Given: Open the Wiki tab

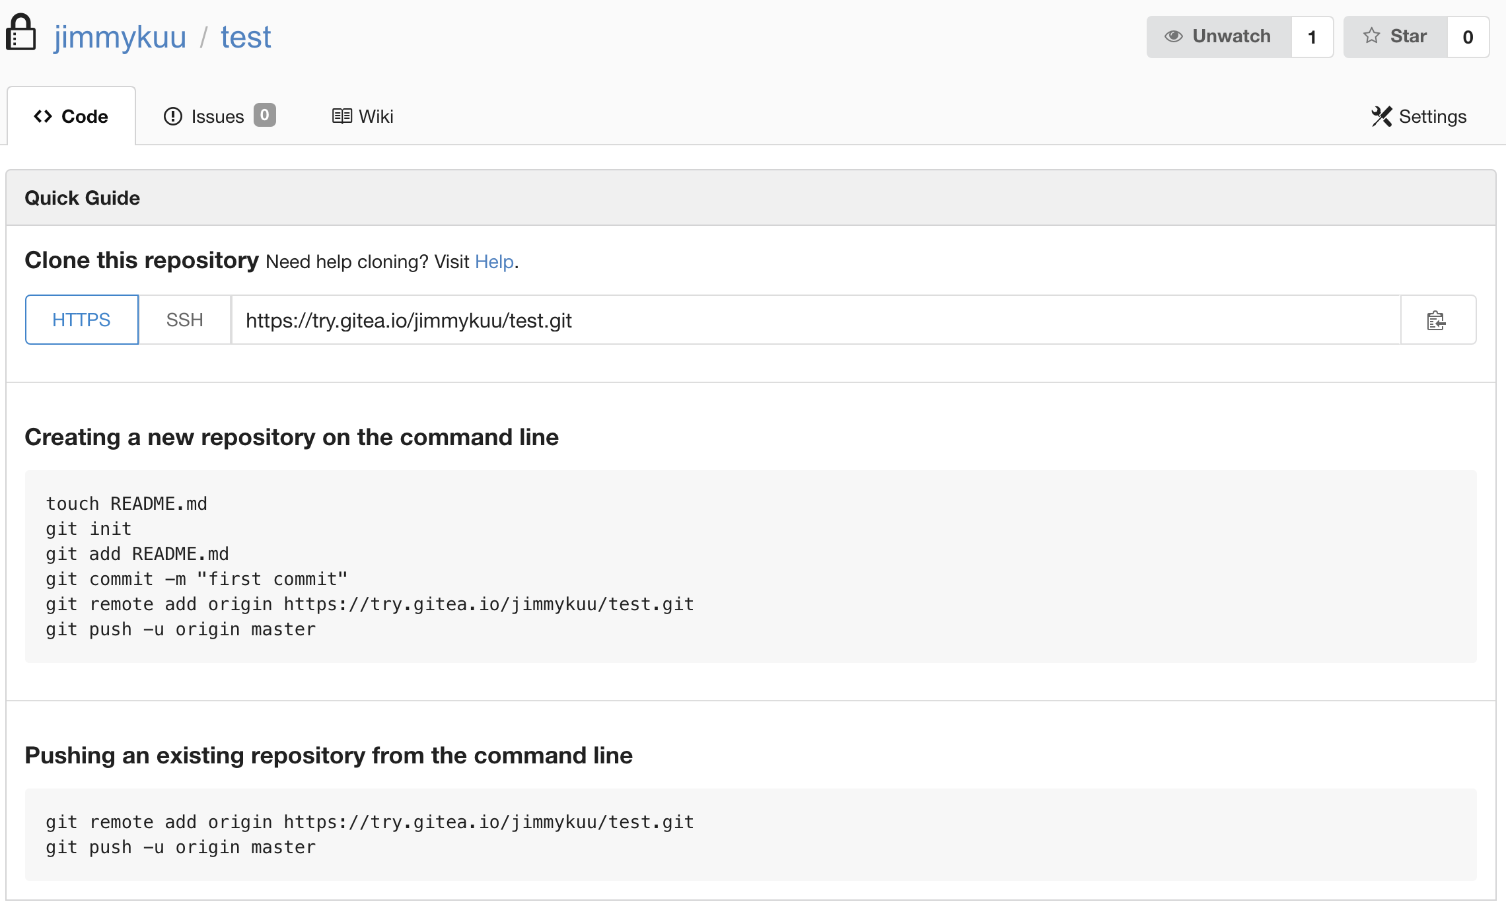Looking at the screenshot, I should click(x=375, y=117).
